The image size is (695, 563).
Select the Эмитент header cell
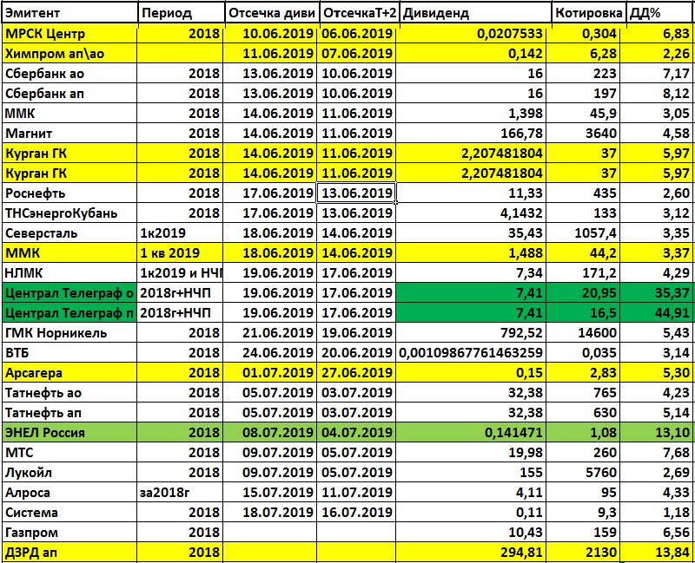[x=69, y=13]
